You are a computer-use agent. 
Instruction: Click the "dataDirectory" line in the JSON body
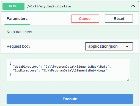(62, 67)
